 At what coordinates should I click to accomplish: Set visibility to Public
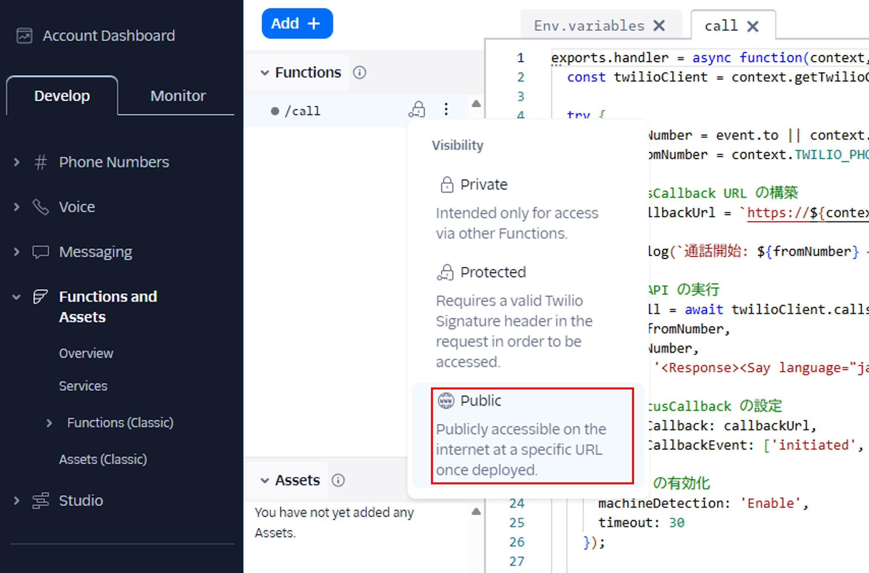(x=528, y=435)
